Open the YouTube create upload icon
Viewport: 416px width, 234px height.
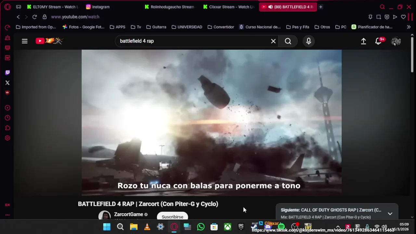point(363,41)
